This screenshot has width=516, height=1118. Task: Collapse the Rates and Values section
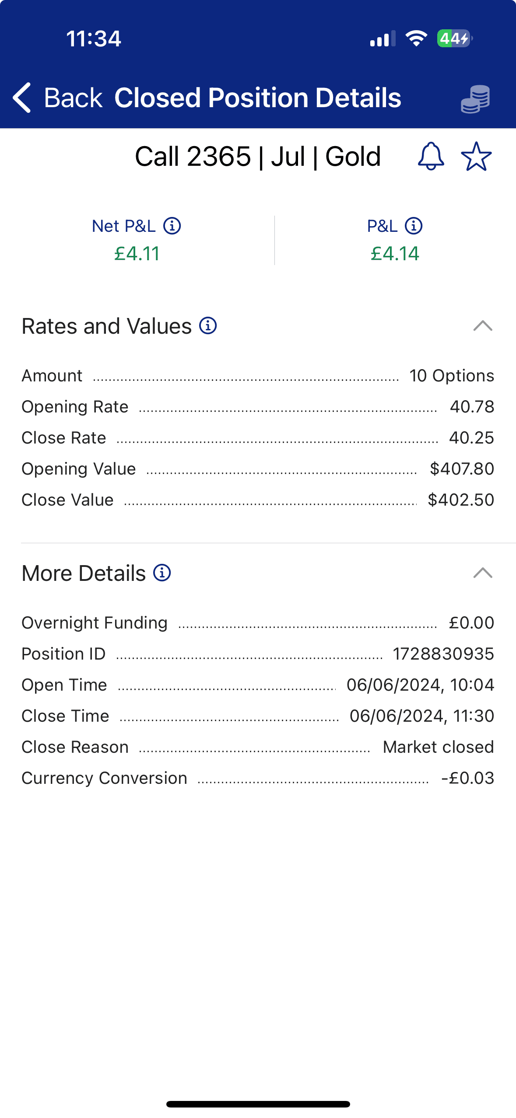pyautogui.click(x=483, y=326)
